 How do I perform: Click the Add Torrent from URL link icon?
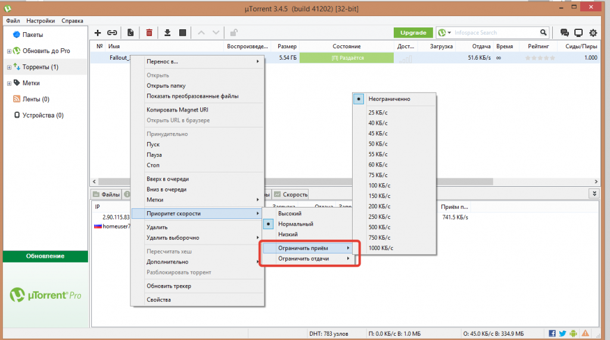pyautogui.click(x=111, y=32)
